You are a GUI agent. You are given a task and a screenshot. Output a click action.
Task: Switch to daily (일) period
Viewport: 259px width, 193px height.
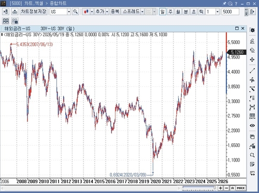[163, 12]
